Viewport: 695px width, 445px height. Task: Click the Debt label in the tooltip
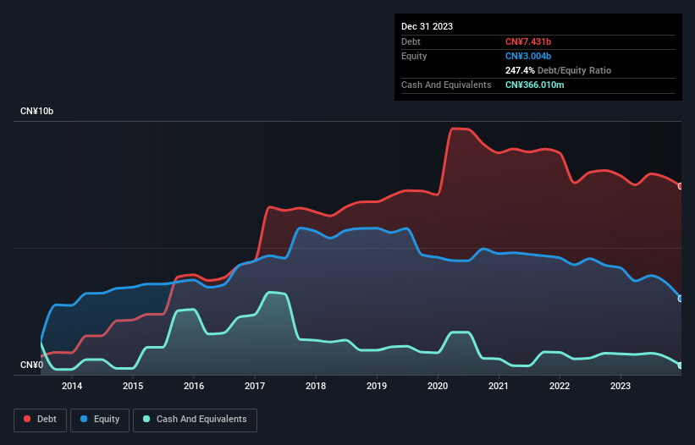[411, 41]
